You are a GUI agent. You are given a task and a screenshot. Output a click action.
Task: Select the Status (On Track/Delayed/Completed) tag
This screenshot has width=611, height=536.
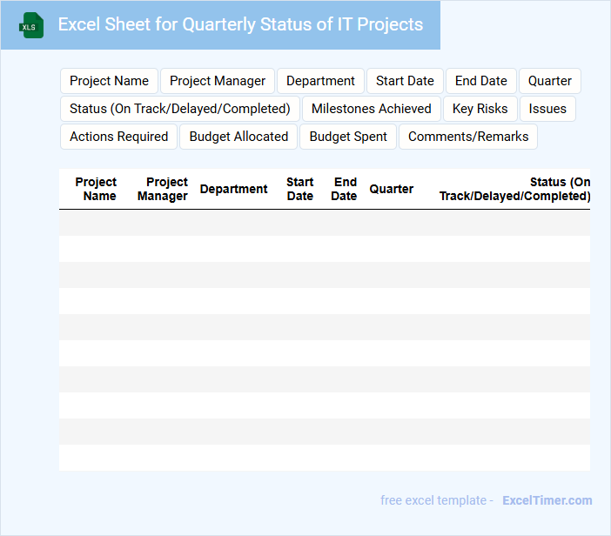point(180,109)
